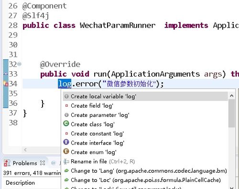This screenshot has height=189, width=239.
Task: Click the '@Component' annotation
Action: click(44, 6)
